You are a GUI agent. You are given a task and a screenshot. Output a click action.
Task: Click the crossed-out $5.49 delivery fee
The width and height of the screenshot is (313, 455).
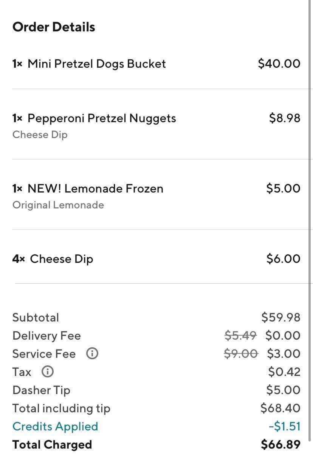pyautogui.click(x=240, y=335)
